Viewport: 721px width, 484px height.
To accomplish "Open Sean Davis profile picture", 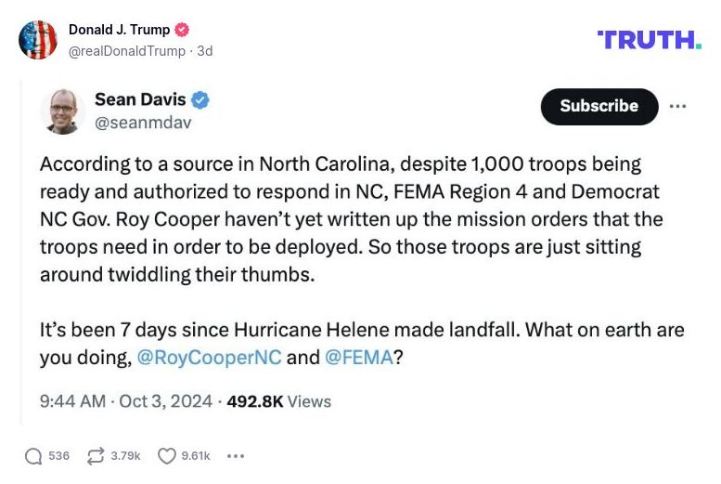I will coord(62,111).
